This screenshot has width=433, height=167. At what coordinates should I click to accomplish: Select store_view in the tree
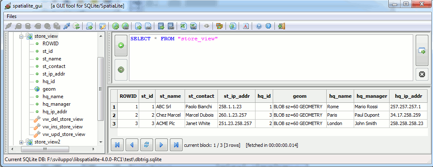(x=46, y=36)
